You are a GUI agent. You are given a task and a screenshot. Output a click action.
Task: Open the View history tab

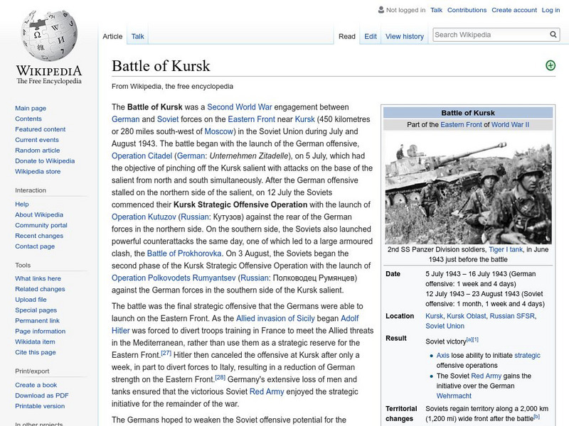(x=405, y=36)
